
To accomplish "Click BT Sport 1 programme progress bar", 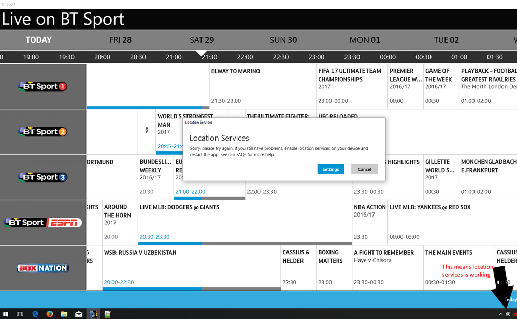I will tap(148, 108).
